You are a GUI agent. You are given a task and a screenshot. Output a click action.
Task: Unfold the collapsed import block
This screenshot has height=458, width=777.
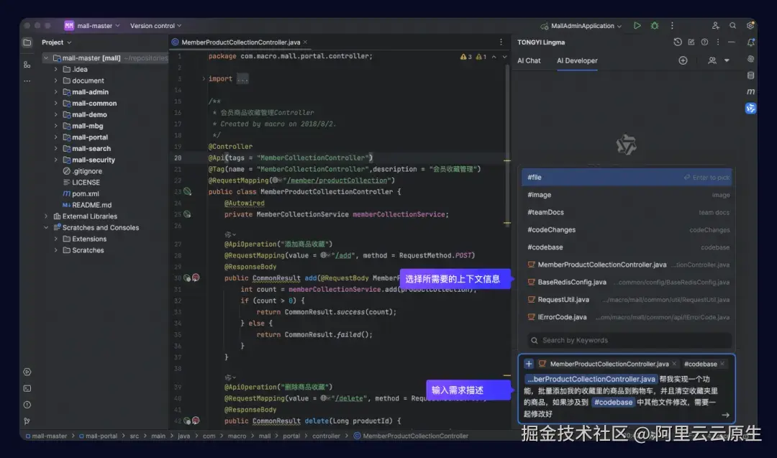(x=203, y=78)
